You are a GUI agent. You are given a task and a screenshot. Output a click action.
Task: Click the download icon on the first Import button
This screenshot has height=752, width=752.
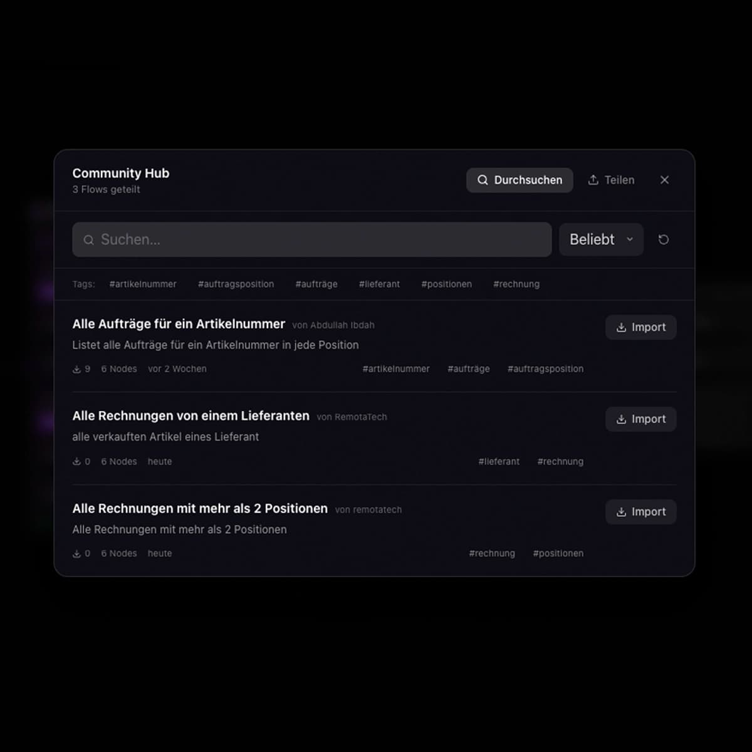pos(621,327)
